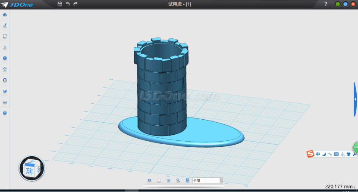Open the material sphere tool at sidebar bottom
This screenshot has height=192, width=358.
[5, 113]
